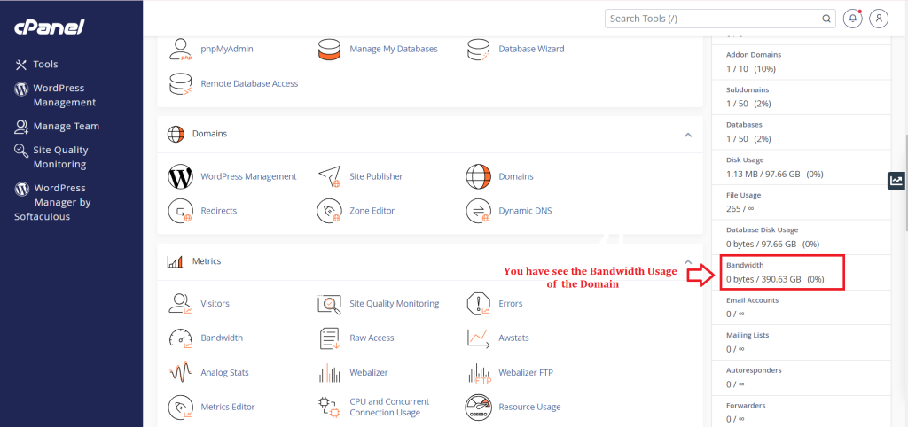
Task: Click the Redirects icon
Action: click(181, 211)
